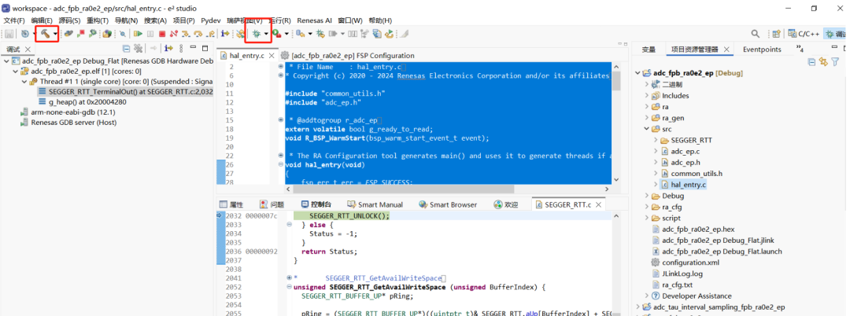Close the SEGGER_RTT.c tab
This screenshot has width=850, height=316.
click(x=598, y=204)
